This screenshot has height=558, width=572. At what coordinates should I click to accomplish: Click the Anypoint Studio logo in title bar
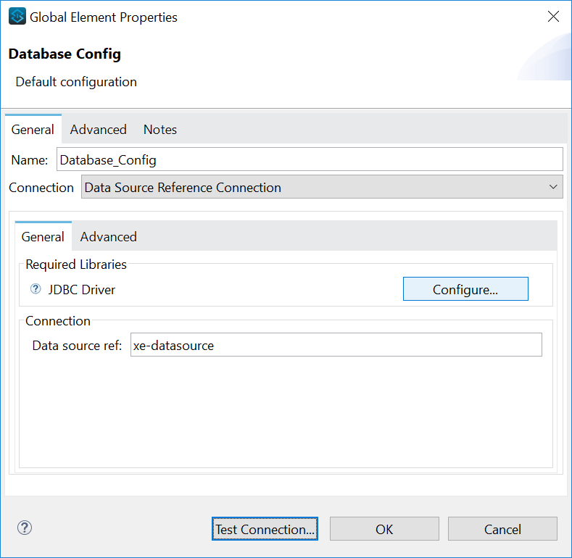(17, 17)
